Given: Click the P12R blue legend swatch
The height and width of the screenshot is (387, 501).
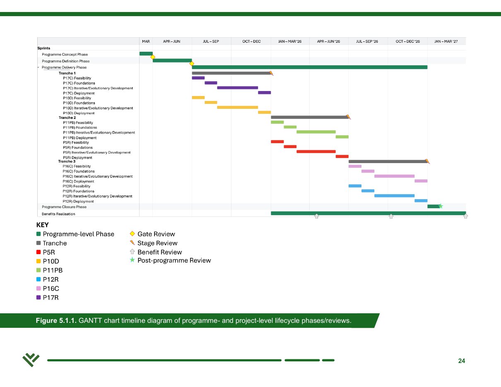Looking at the screenshot, I should tap(39, 279).
